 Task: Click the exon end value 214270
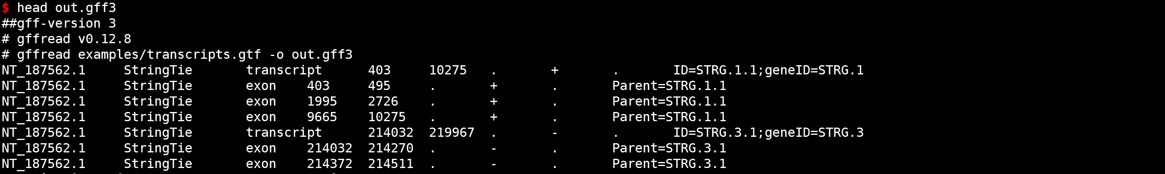tap(390, 148)
